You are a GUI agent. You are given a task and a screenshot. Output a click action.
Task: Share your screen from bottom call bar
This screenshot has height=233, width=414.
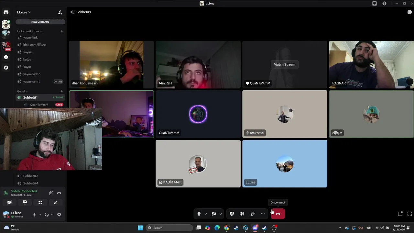[232, 214]
